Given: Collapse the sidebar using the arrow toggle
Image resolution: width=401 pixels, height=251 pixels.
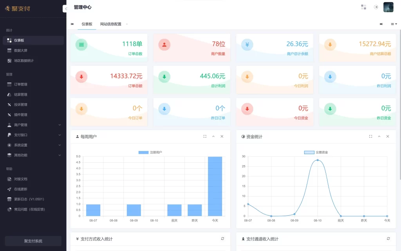Looking at the screenshot, I should point(66,8).
